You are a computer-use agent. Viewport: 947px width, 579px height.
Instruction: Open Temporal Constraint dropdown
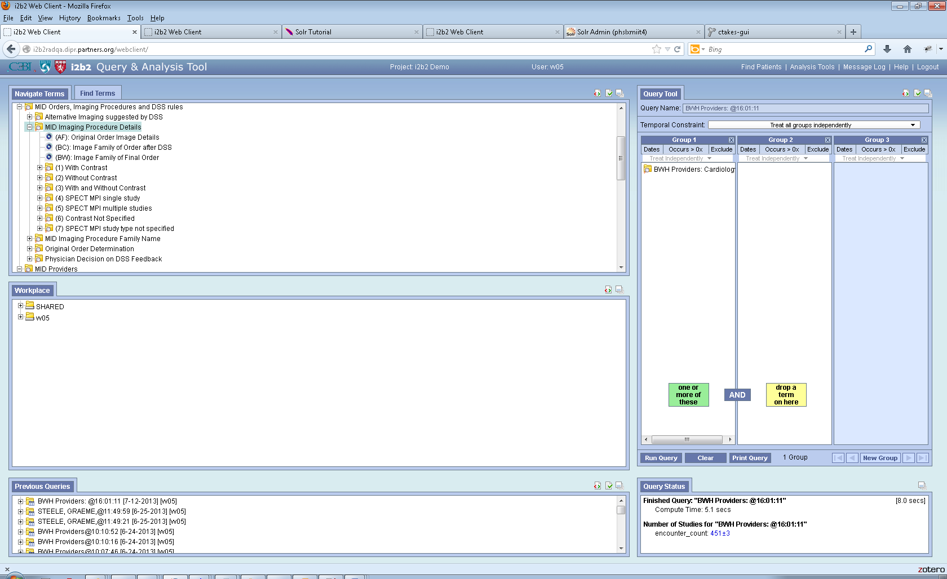click(814, 125)
